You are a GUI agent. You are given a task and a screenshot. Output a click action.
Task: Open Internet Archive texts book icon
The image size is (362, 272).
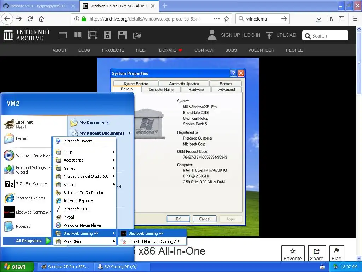click(77, 35)
